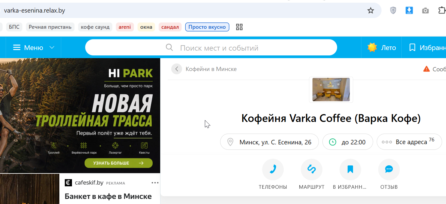Click the hamburger menu icon

tap(17, 48)
